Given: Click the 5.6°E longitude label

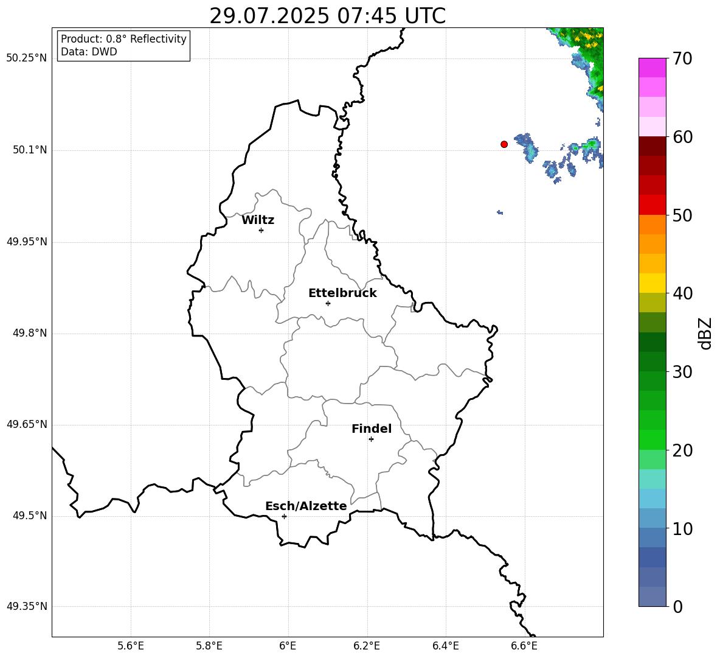Looking at the screenshot, I should [x=131, y=646].
